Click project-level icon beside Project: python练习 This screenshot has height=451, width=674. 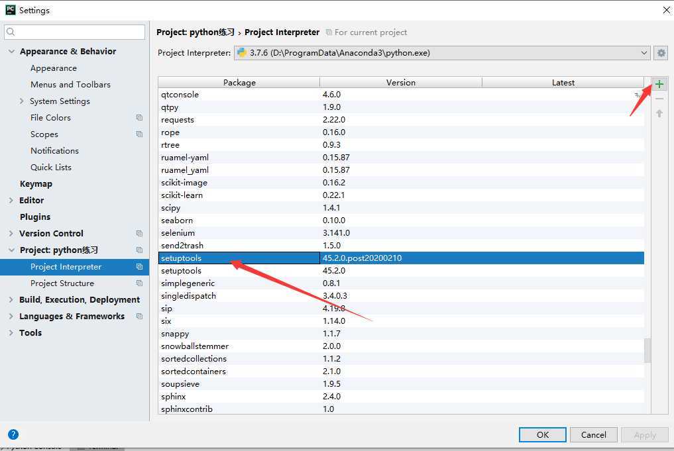139,250
